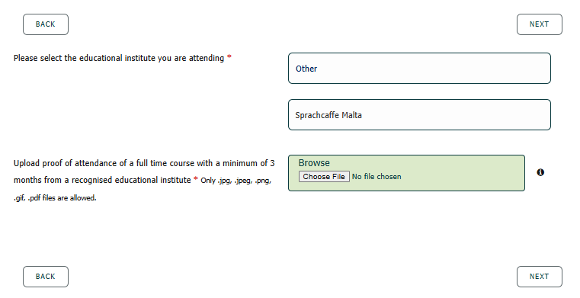This screenshot has width=580, height=298.
Task: Click the red asterisk after 'attending'
Action: [x=229, y=57]
